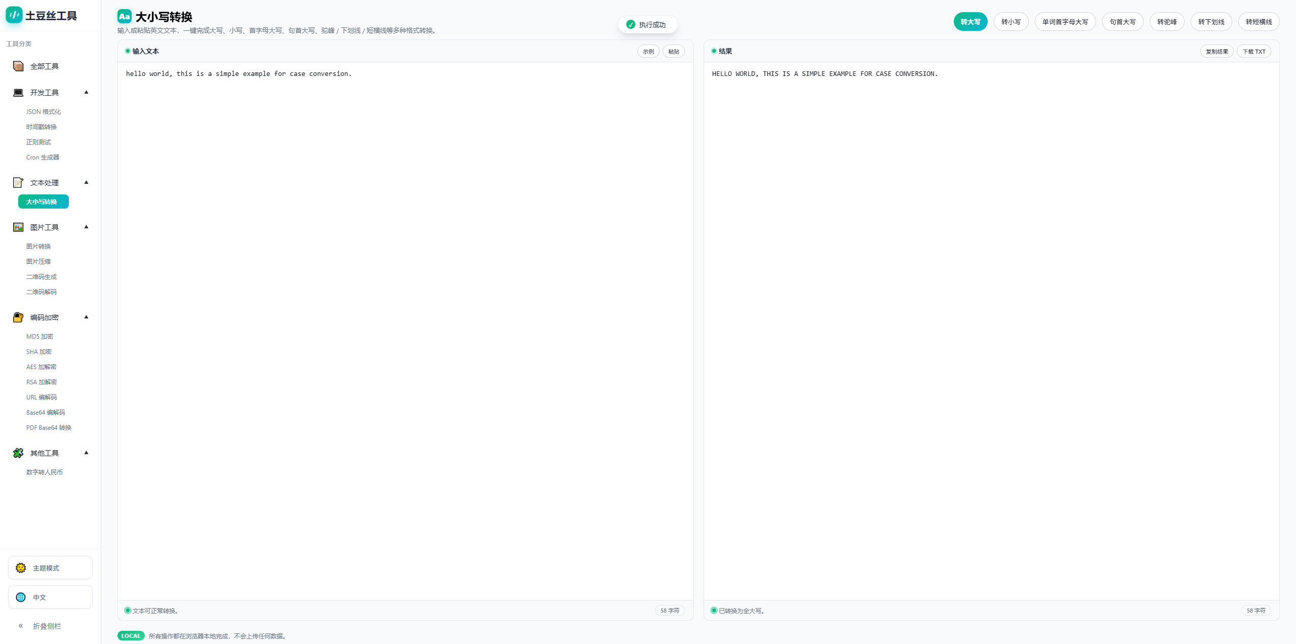
Task: Open JSON 格式化 tool
Action: 44,112
